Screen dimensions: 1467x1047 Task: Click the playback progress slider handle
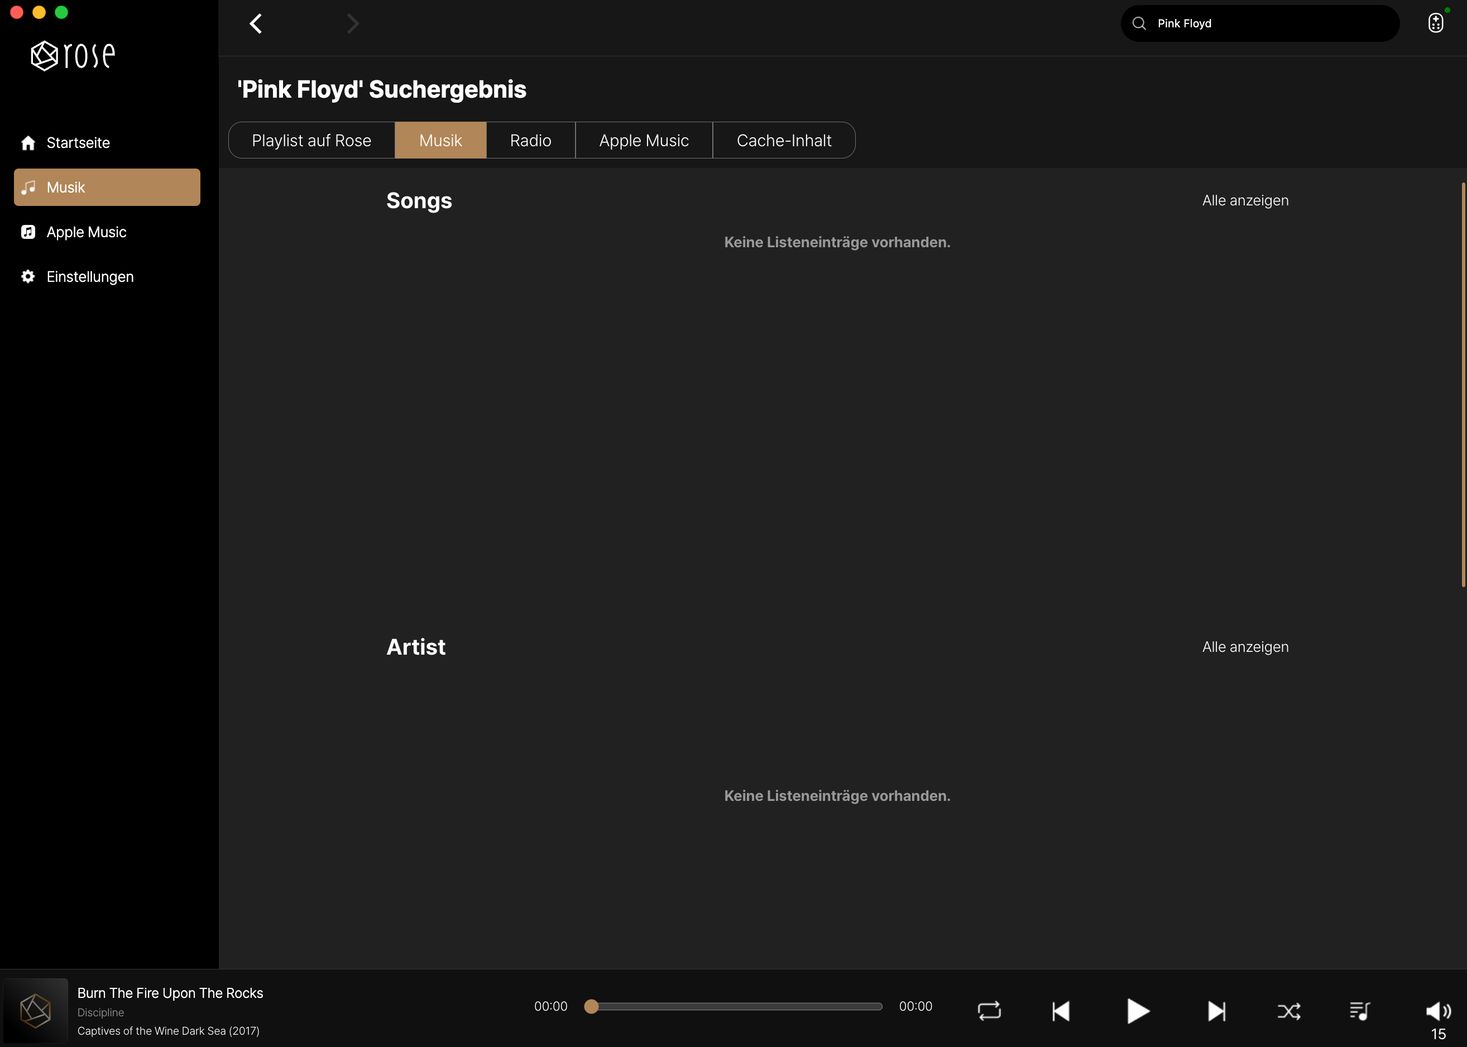pos(591,1006)
